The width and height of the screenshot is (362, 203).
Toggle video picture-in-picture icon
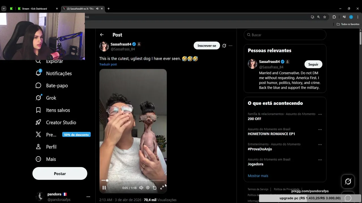[155, 188]
